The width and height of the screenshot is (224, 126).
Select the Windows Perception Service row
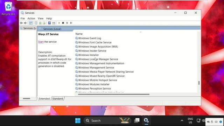click(x=93, y=89)
